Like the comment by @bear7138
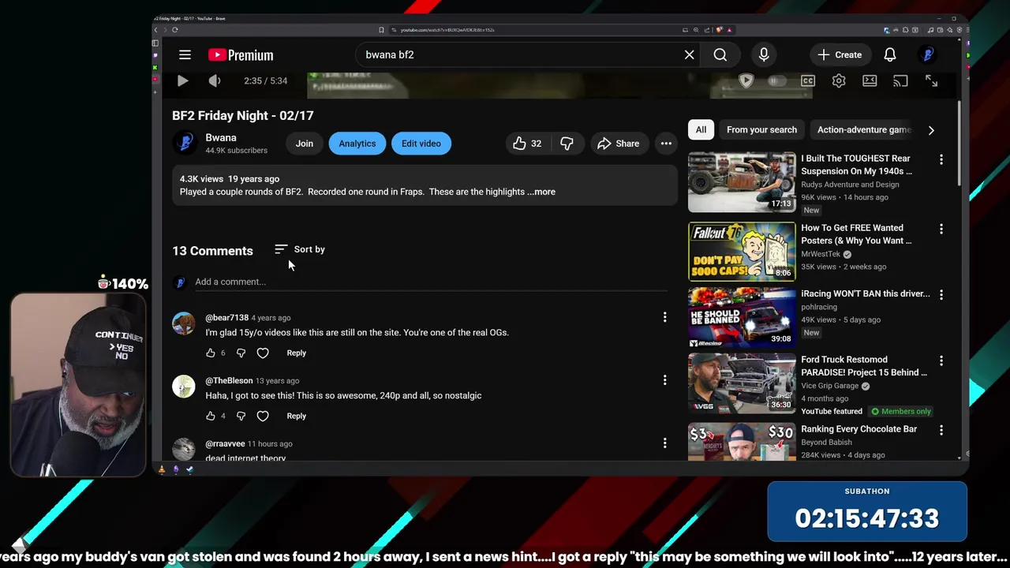The height and width of the screenshot is (568, 1010). (x=211, y=353)
